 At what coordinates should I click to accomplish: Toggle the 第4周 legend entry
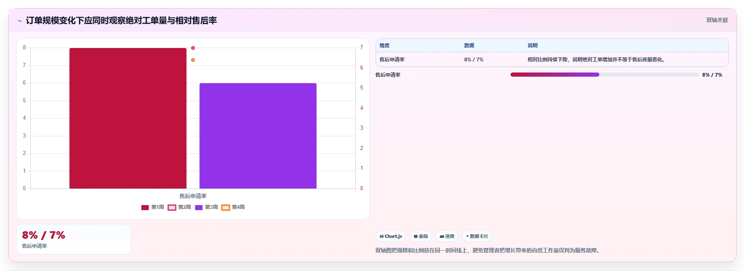233,207
